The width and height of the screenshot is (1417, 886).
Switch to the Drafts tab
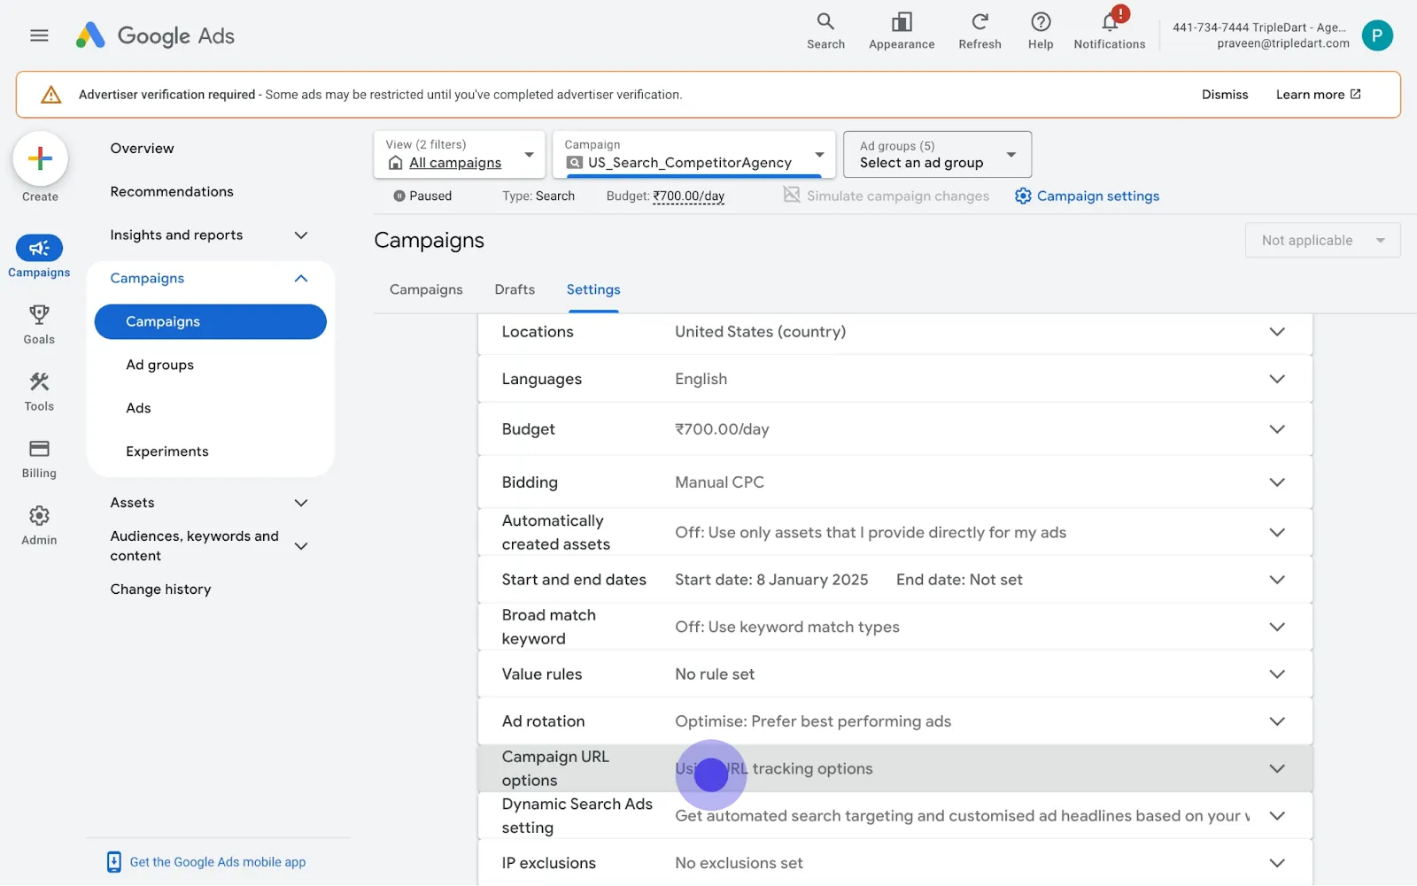click(x=515, y=289)
